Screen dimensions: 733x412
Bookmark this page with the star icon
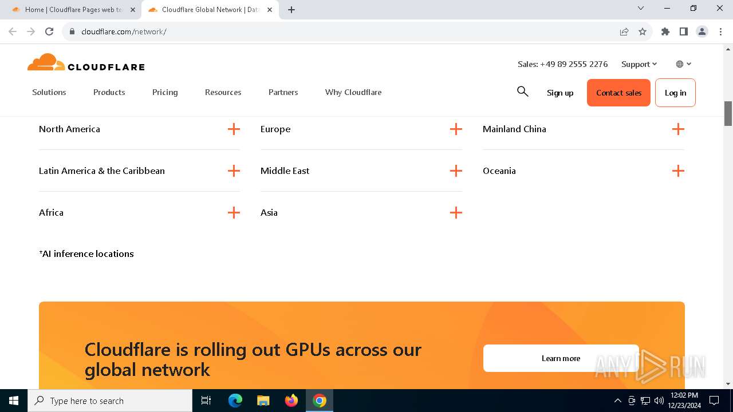[643, 31]
